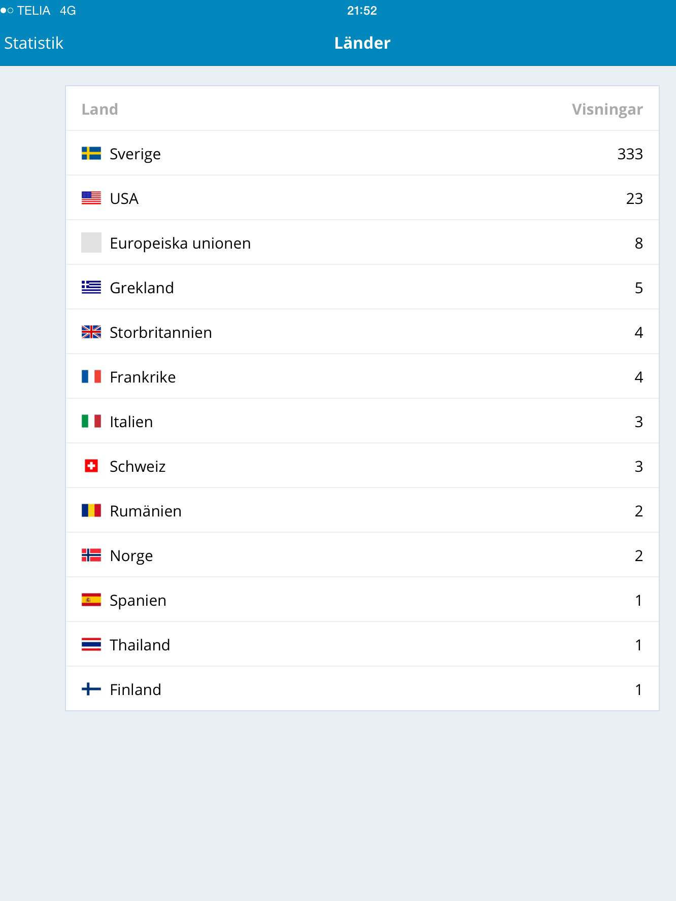Click the blank Europeiska unionen flag placeholder

[91, 242]
